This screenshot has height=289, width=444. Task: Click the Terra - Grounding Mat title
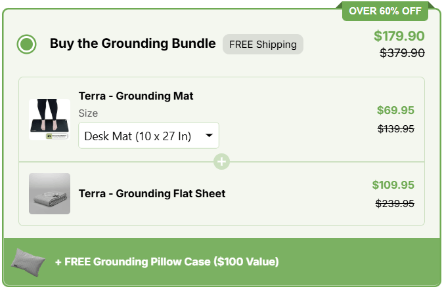click(x=136, y=96)
